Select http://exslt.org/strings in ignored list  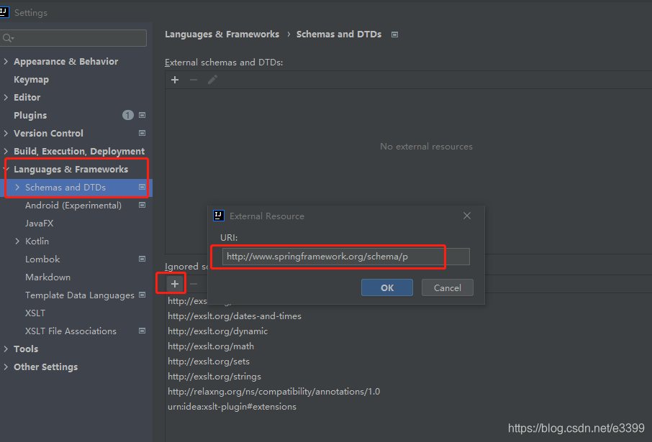click(x=214, y=377)
